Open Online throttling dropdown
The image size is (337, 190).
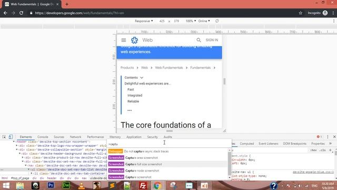[x=204, y=21]
